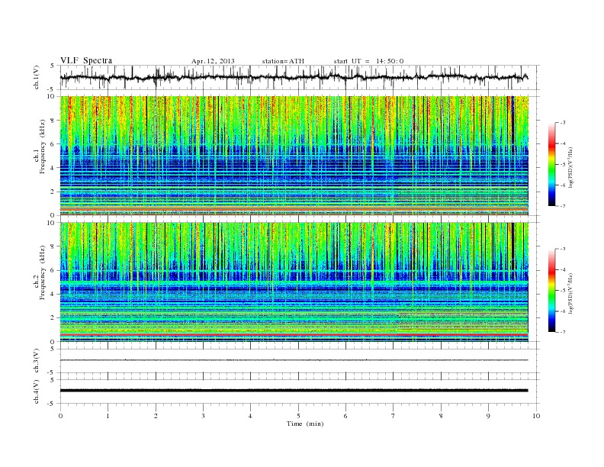Image resolution: width=604 pixels, height=467 pixels.
Task: Click inside the ch.1 spectrogram plot
Action: 294,156
